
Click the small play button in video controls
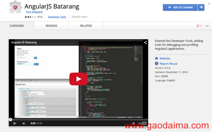tap(15, 124)
